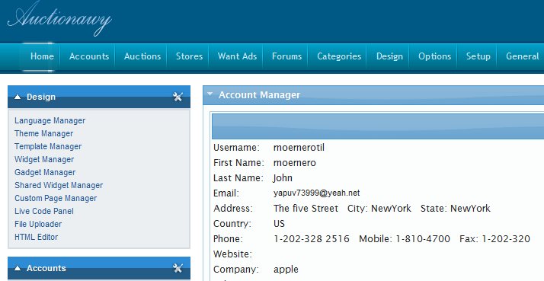
Task: Click the Email: field label
Action: point(226,193)
